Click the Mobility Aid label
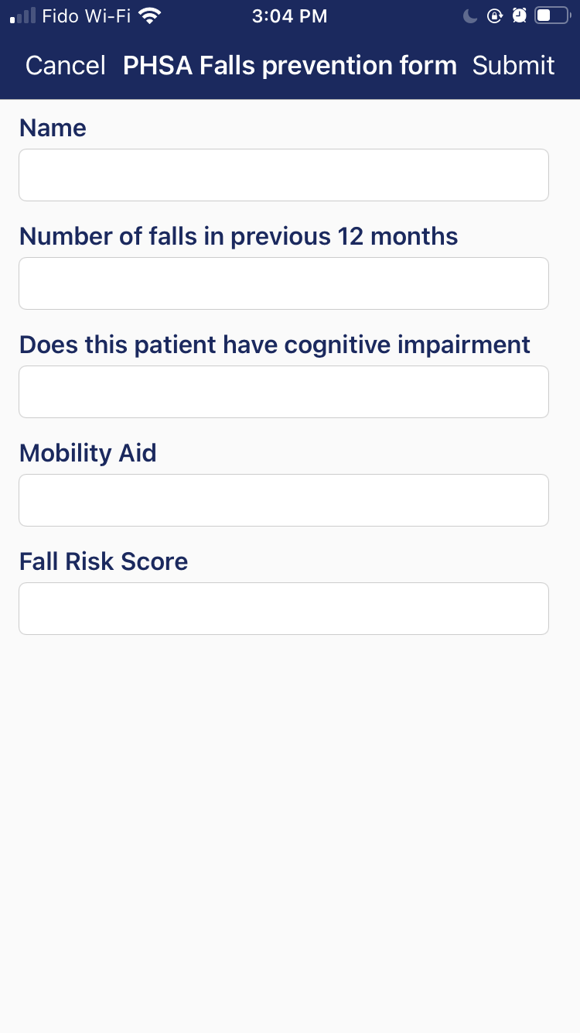Viewport: 580px width, 1033px height. coord(88,453)
